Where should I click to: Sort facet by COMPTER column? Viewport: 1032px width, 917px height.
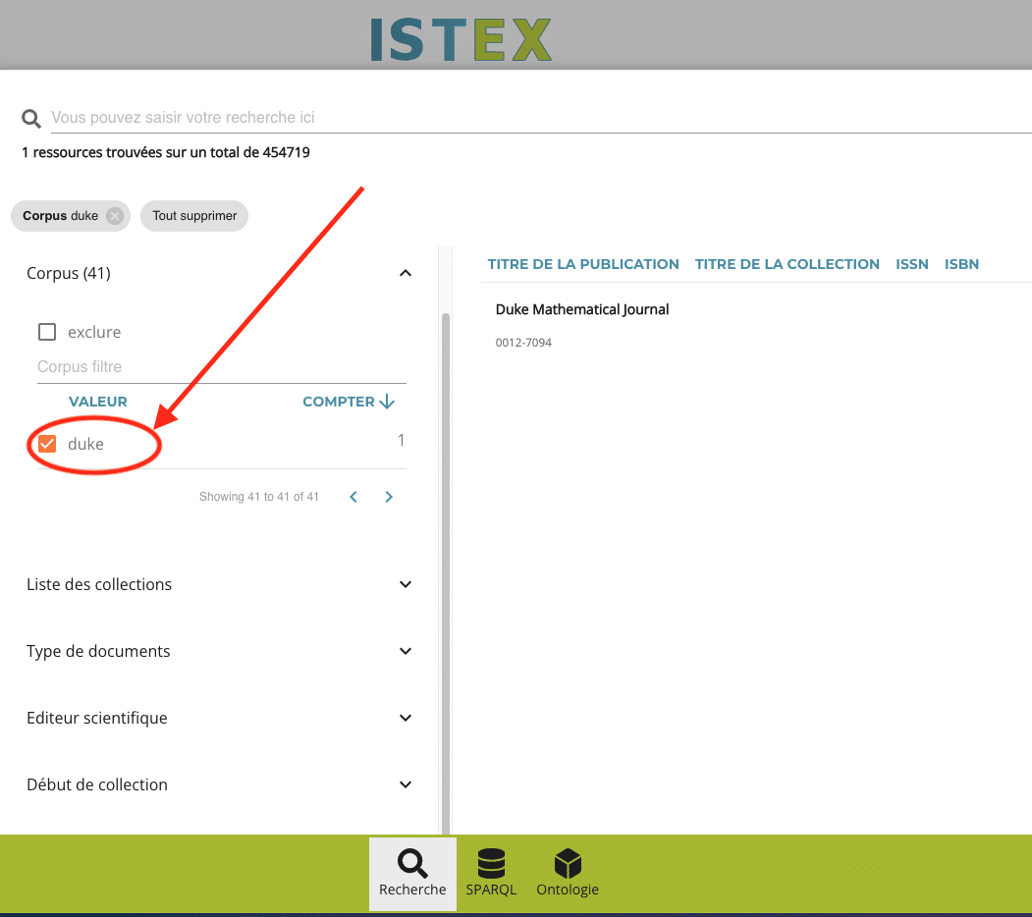coord(339,402)
